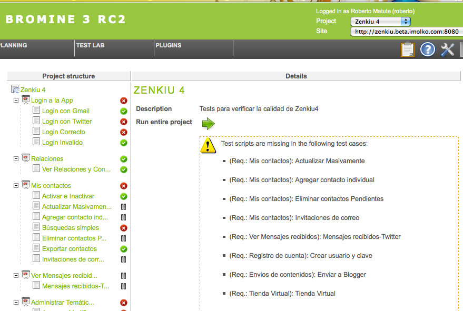This screenshot has height=311, width=463.
Task: Click the test case document icon of Activar e Inactivar
Action: click(x=36, y=195)
